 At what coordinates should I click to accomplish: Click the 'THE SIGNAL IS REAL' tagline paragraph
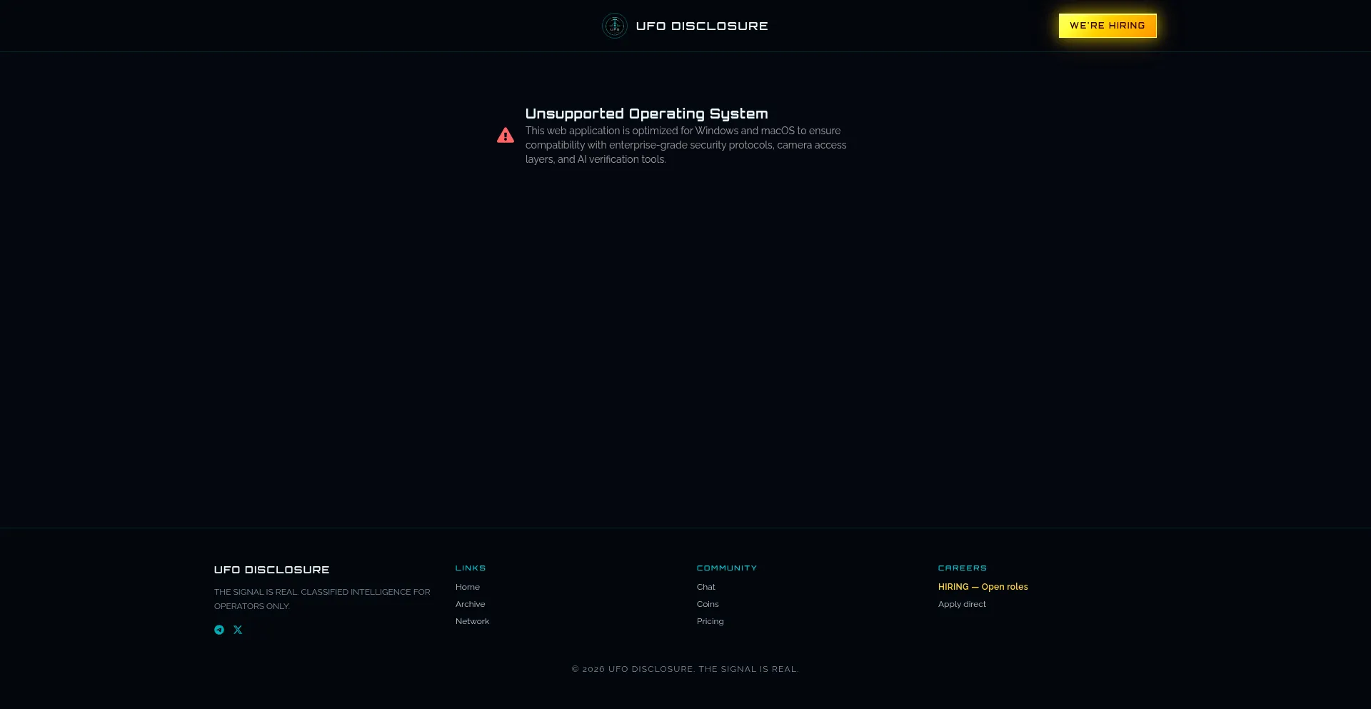click(322, 599)
